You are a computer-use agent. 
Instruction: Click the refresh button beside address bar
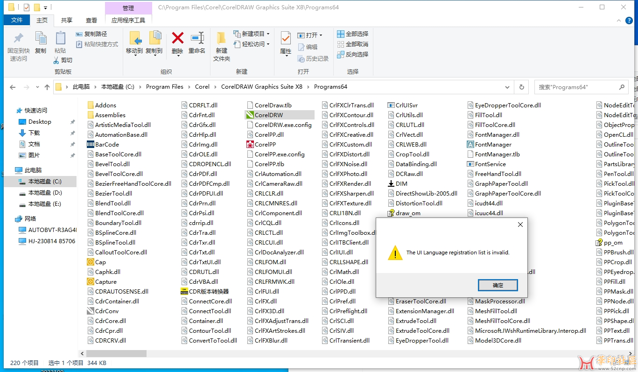[x=521, y=87]
